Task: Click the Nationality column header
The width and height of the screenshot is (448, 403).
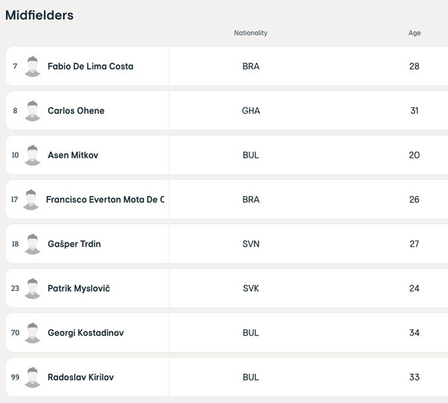Action: pyautogui.click(x=251, y=33)
